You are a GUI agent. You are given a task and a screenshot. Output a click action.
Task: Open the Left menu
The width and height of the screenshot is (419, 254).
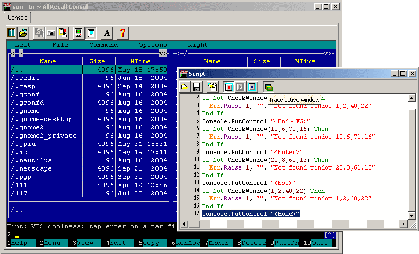[23, 45]
